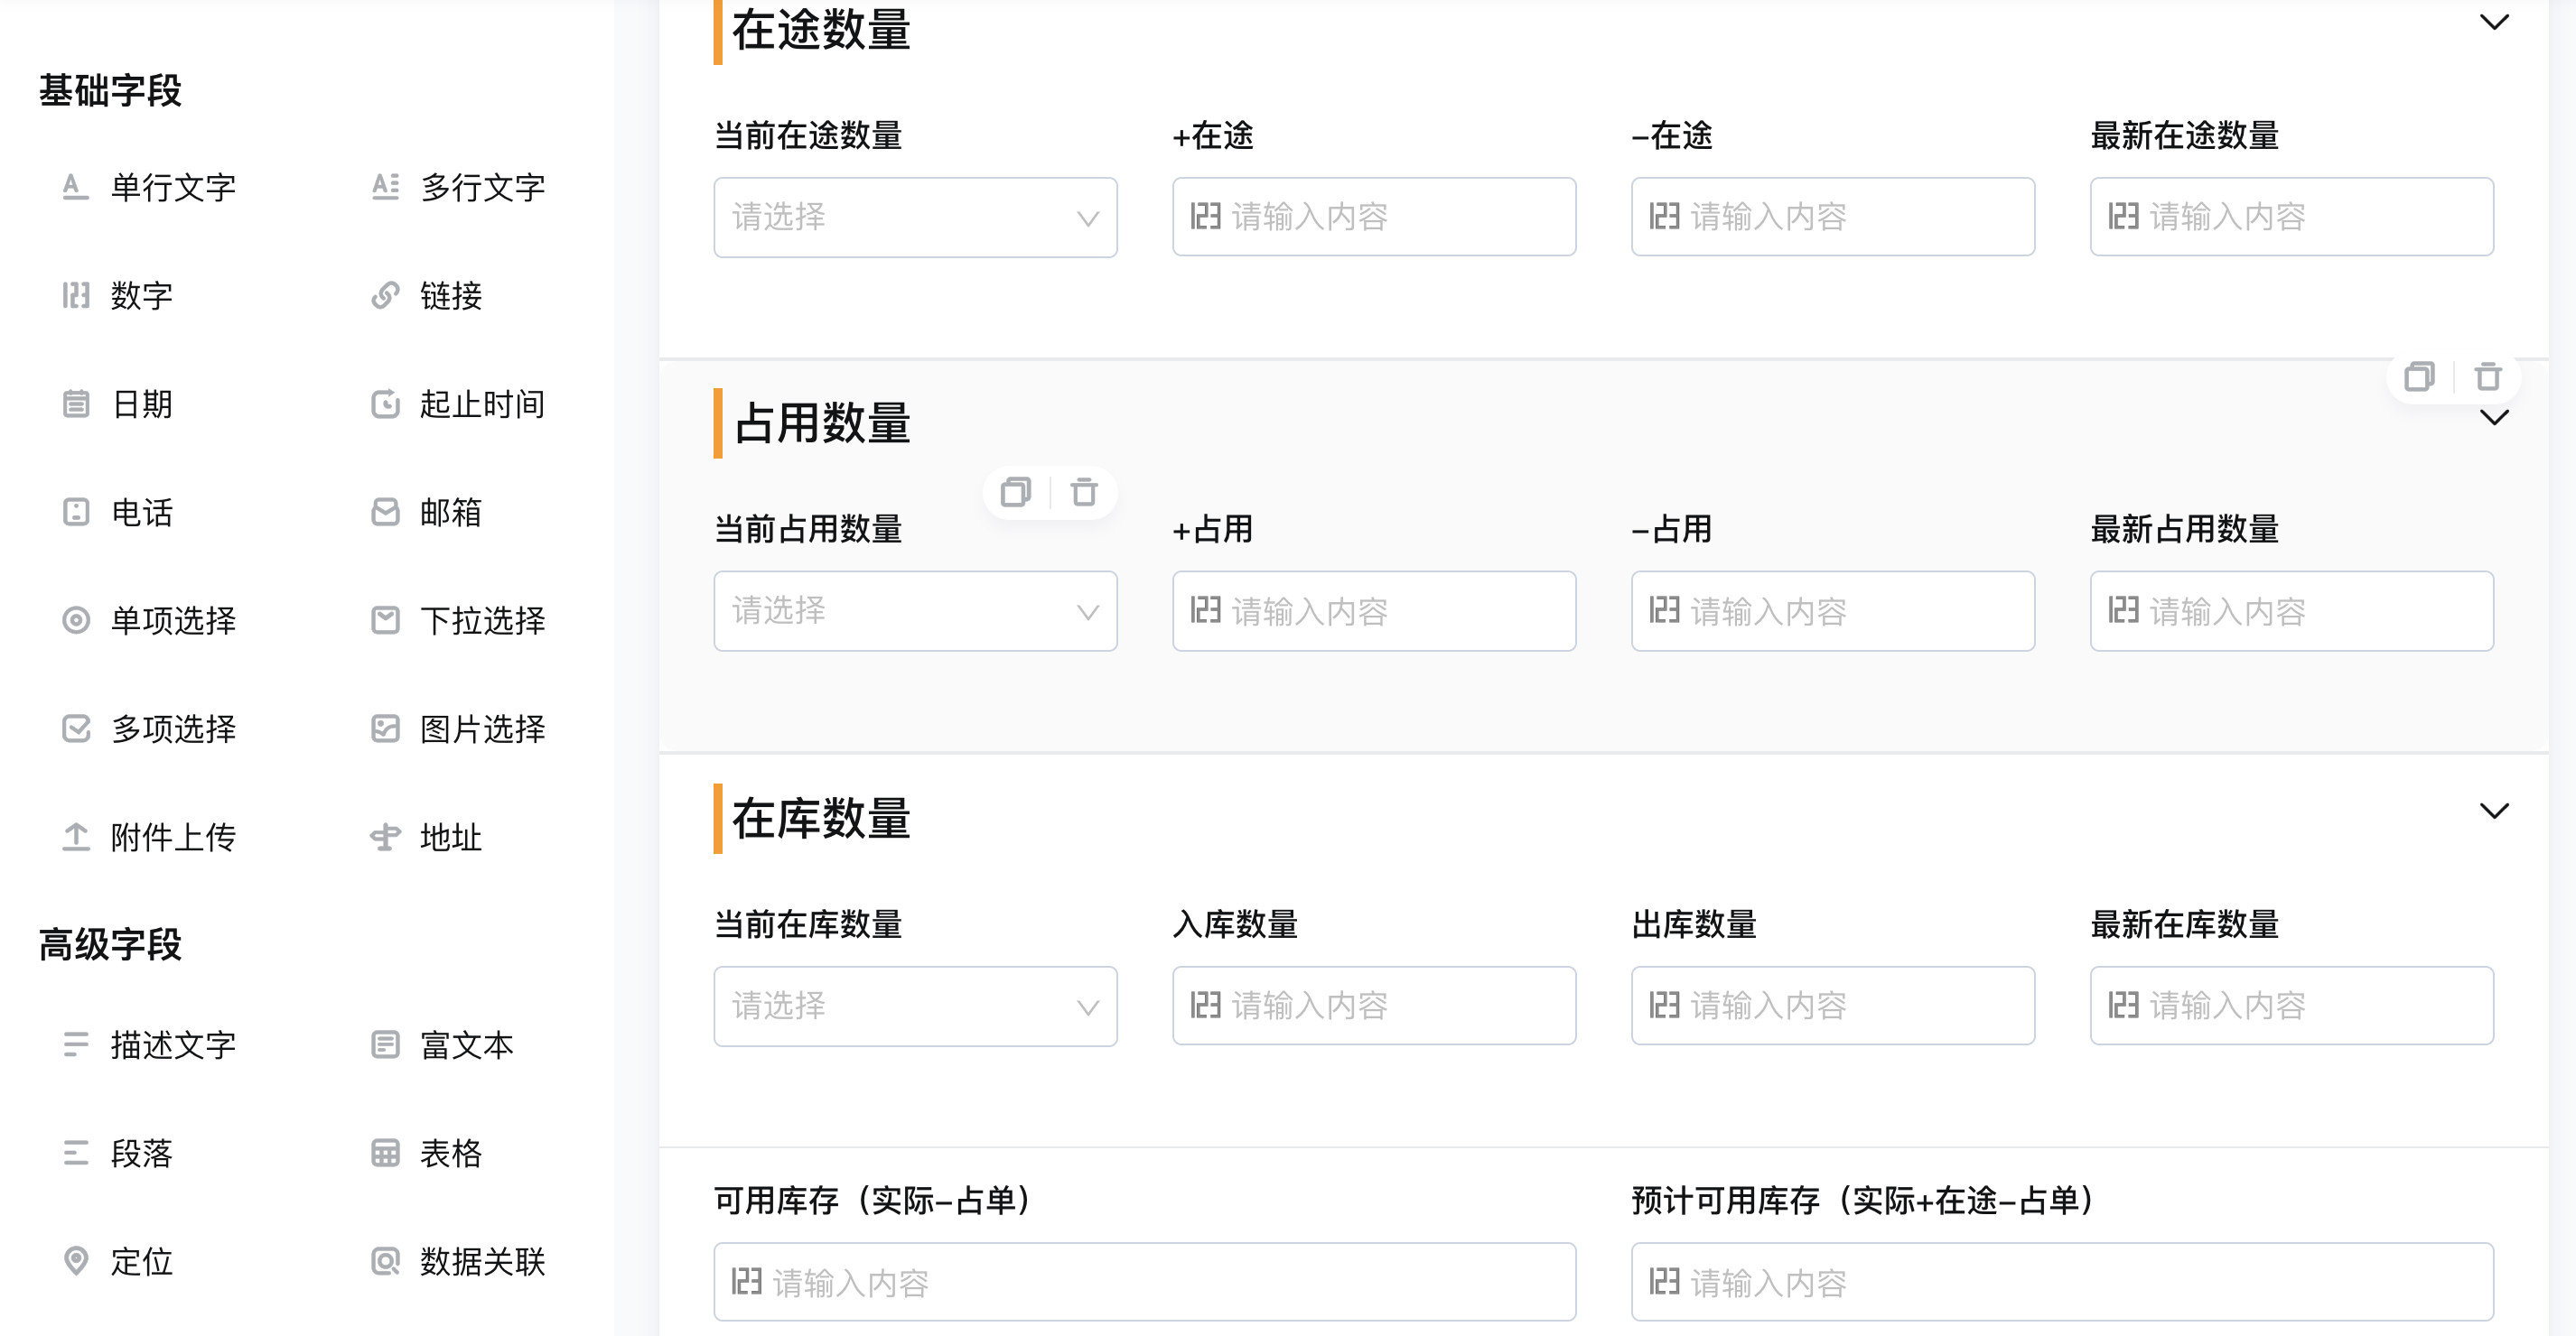The width and height of the screenshot is (2576, 1336).
Task: Delete the 占用数量 section with trash icon
Action: pyautogui.click(x=2488, y=376)
